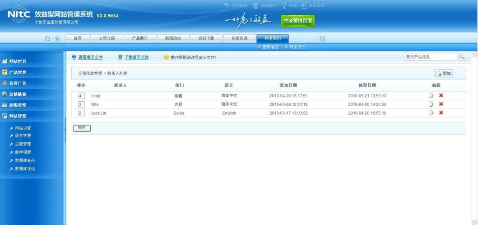Delete the Jack.Lin contact with red X
Image resolution: width=478 pixels, height=225 pixels.
point(441,113)
